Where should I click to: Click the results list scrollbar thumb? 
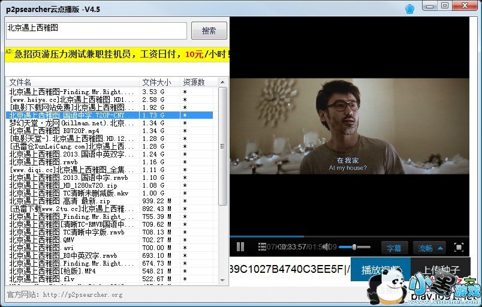pos(222,146)
